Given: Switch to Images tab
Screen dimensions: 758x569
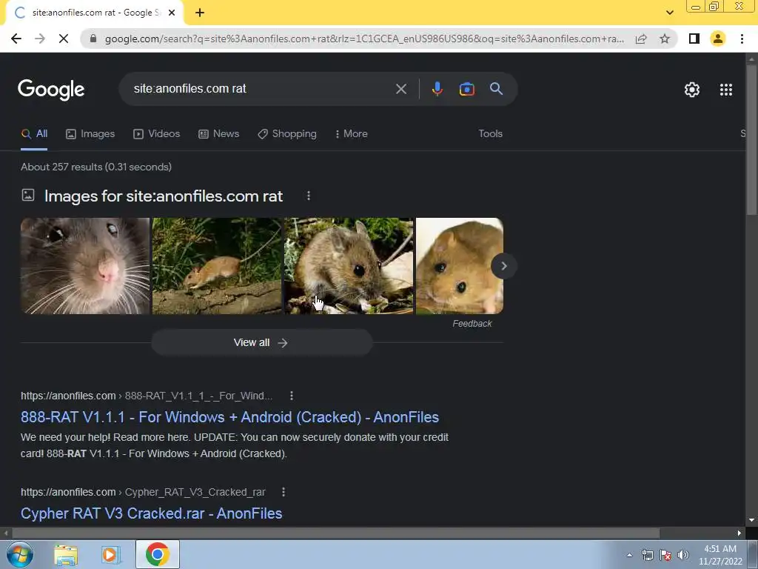Looking at the screenshot, I should click(90, 133).
